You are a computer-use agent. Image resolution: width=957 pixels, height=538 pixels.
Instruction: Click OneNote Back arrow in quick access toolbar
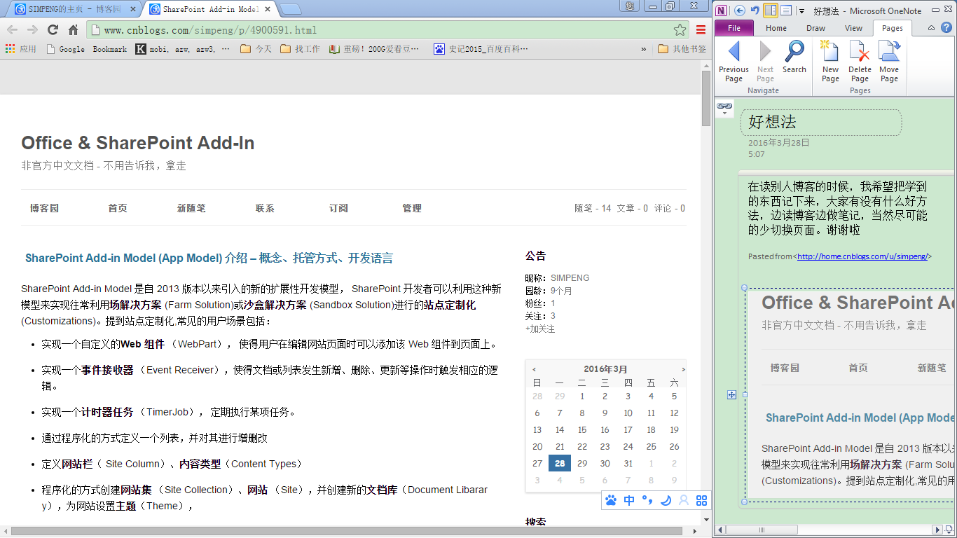(x=739, y=11)
